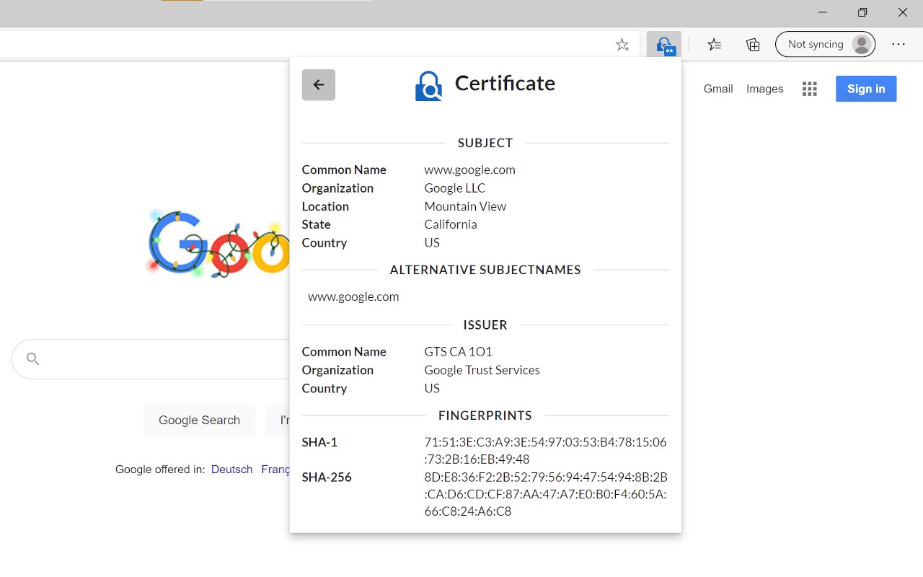Open the Settings and more ellipsis menu
923x577 pixels.
898,45
